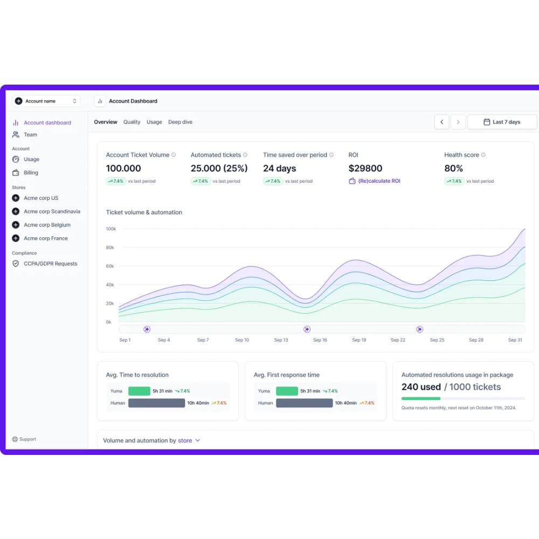Switch to the Quality tab

132,122
